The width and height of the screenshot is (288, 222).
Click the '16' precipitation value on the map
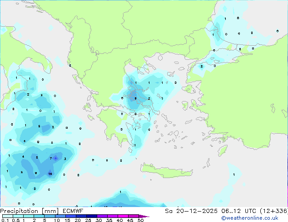[x=50, y=174]
